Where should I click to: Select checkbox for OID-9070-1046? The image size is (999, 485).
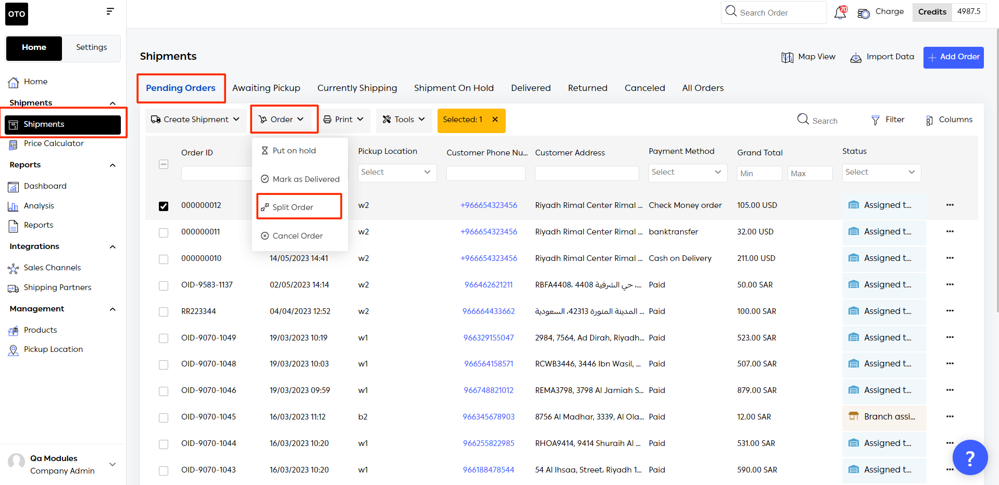(x=164, y=391)
